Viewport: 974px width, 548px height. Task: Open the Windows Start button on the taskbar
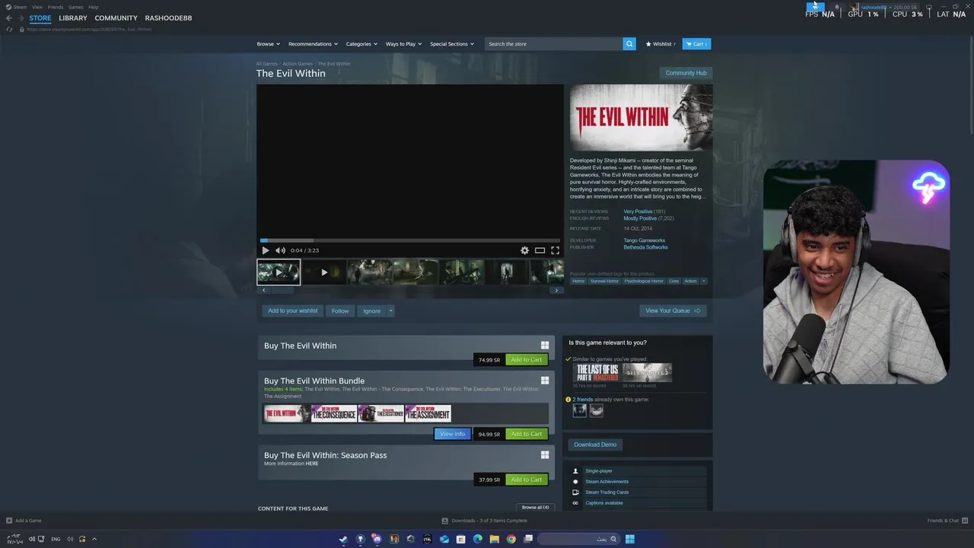pyautogui.click(x=629, y=539)
